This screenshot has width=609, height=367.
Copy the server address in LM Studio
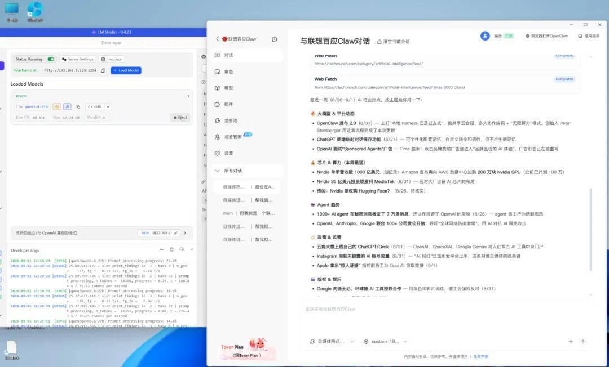103,70
